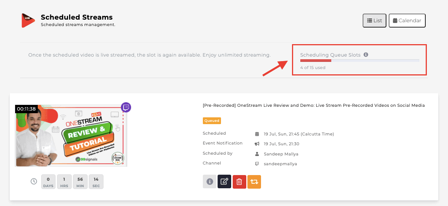
Task: Click the orange repeat stream button
Action: point(254,181)
